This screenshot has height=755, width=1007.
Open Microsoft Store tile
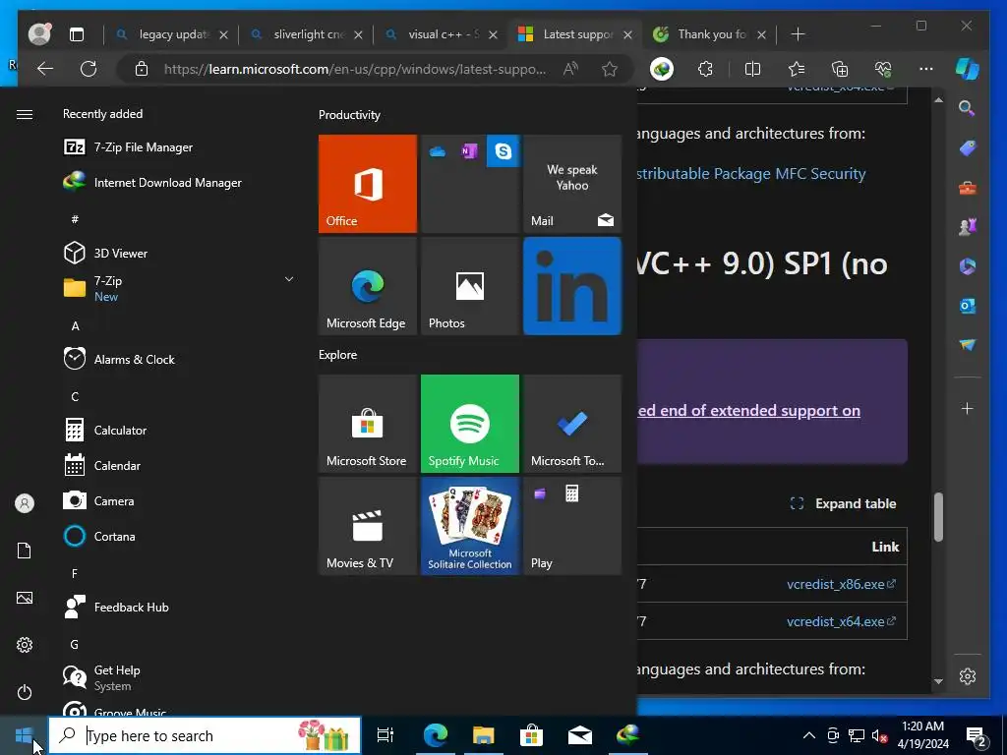tap(368, 424)
